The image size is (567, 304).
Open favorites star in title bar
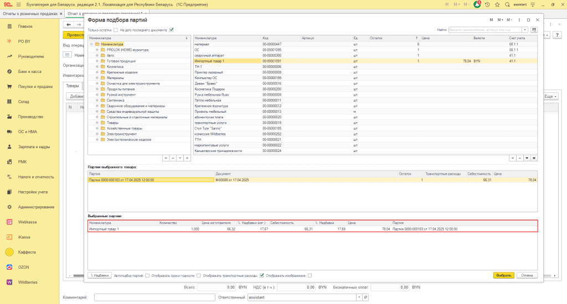click(x=497, y=4)
